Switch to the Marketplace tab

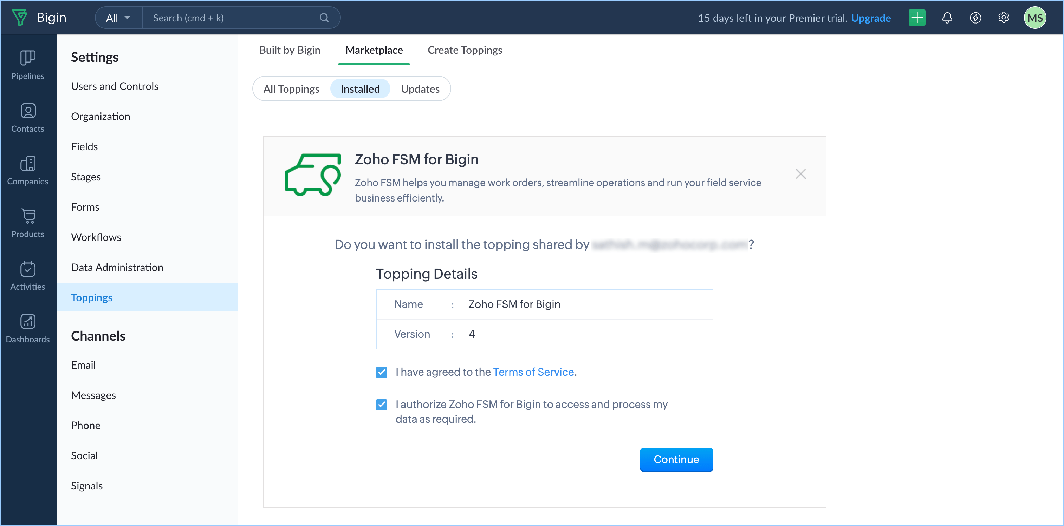(374, 50)
